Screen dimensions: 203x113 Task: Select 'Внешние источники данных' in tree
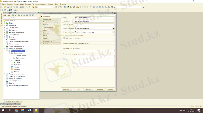click(x=18, y=86)
